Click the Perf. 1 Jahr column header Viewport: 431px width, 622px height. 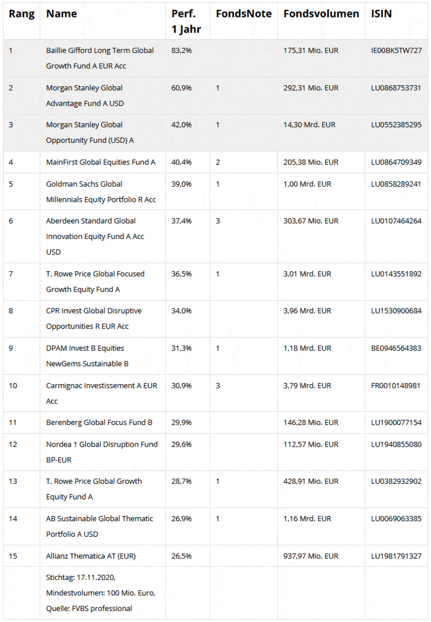[x=184, y=21]
